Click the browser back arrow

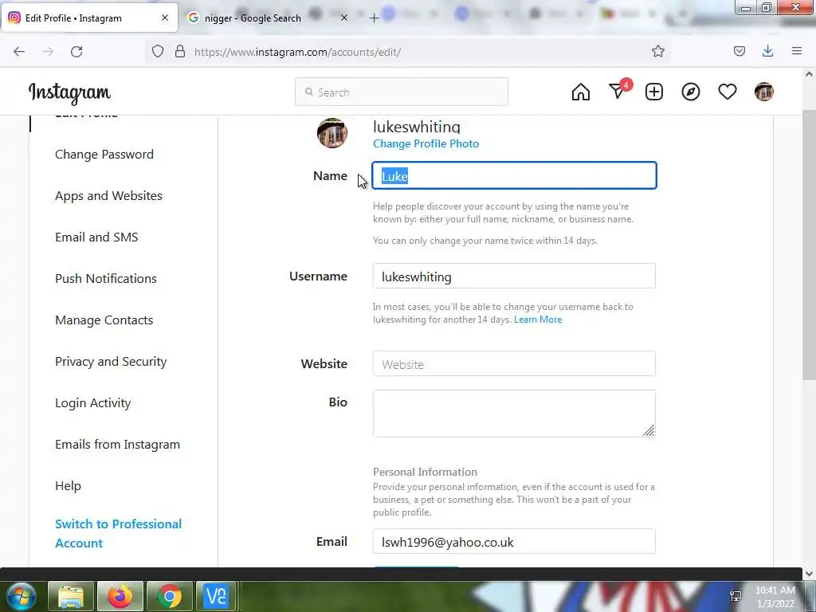pos(19,52)
